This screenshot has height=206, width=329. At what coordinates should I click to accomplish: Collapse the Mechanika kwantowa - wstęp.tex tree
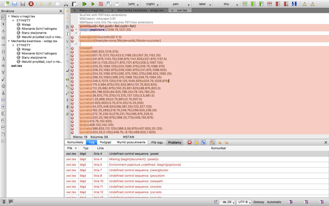pos(9,41)
